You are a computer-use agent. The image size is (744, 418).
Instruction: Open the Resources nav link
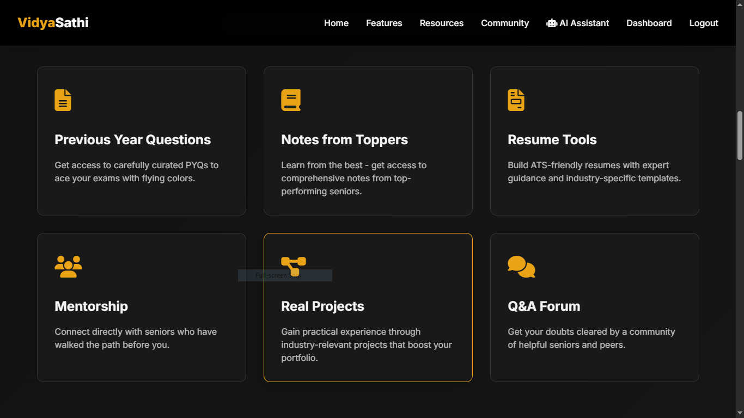[x=442, y=23]
